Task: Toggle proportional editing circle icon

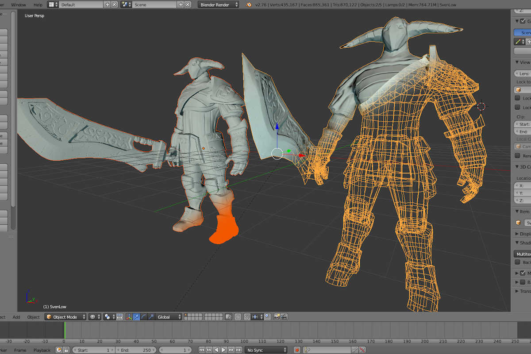Action: tap(238, 317)
